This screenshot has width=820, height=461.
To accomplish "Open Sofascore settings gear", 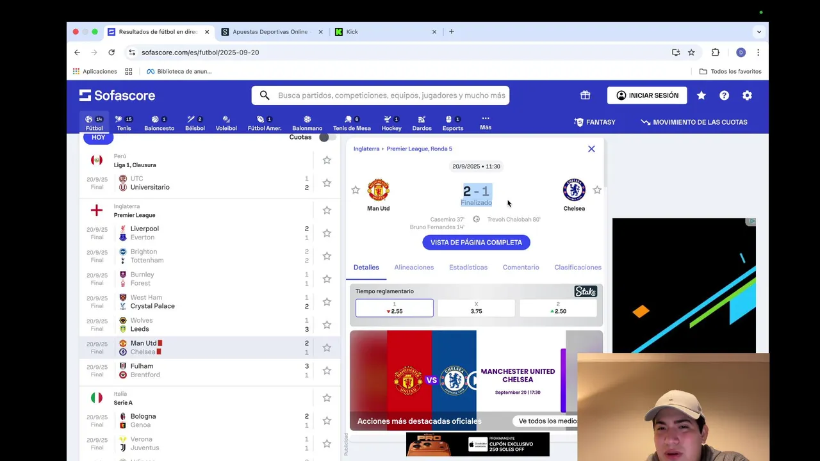I will [x=747, y=95].
